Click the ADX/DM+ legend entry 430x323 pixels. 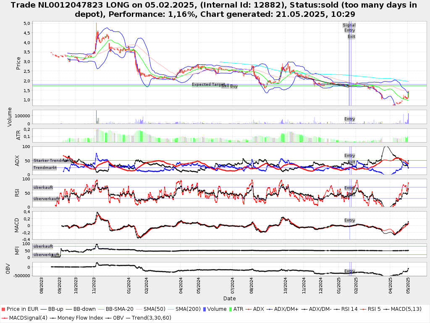286,309
